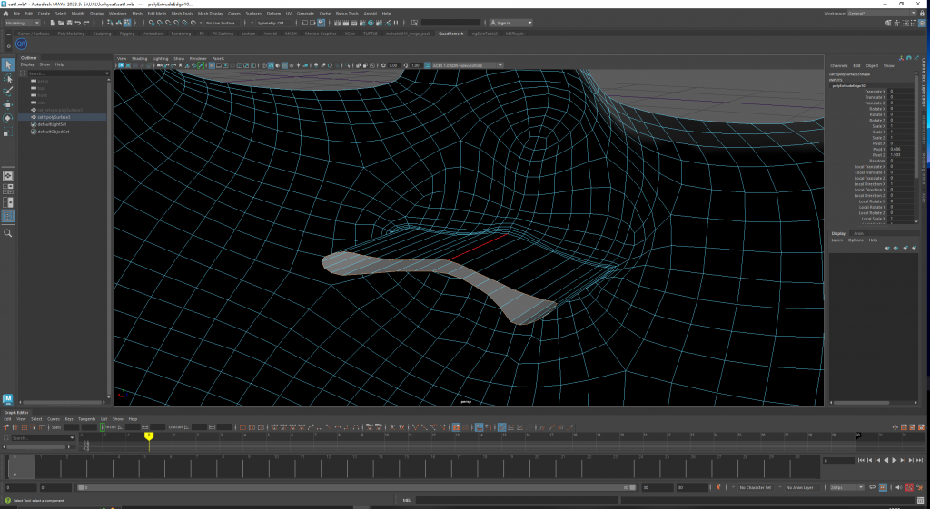
Task: Toggle the workspace lock icon
Action: pos(922,13)
